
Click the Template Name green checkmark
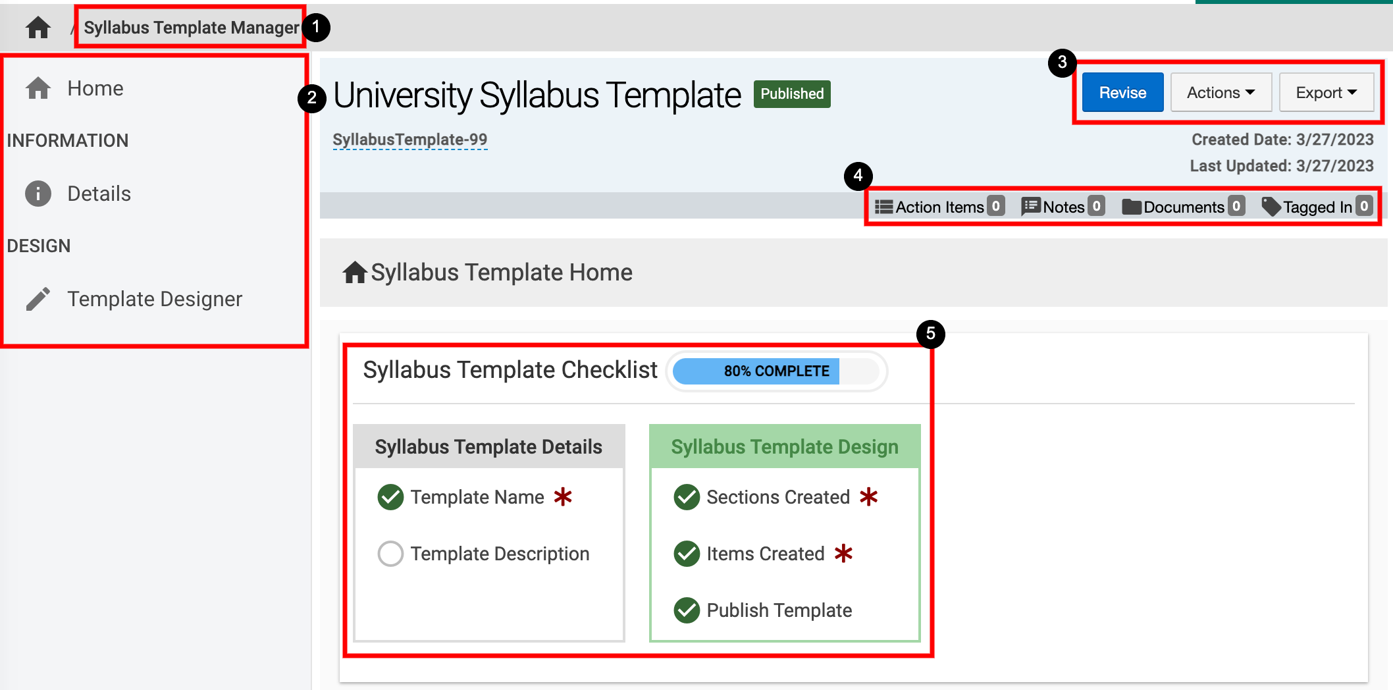coord(390,497)
